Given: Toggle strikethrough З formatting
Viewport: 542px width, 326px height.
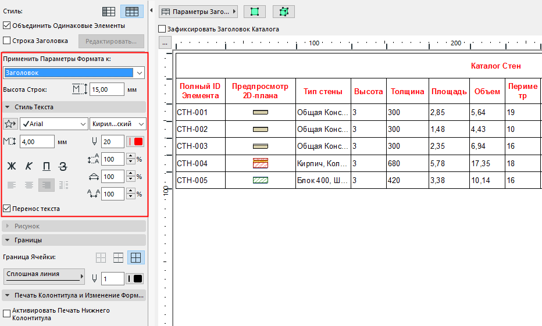Looking at the screenshot, I should tap(63, 166).
